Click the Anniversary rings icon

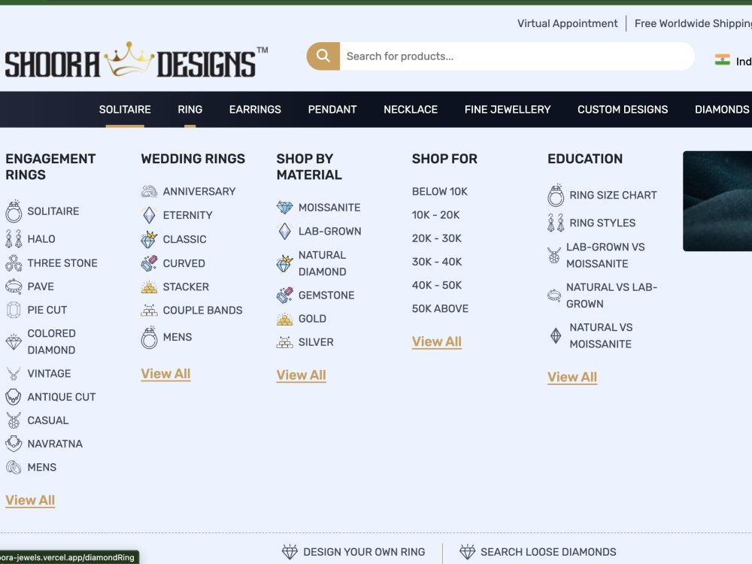[x=149, y=191]
